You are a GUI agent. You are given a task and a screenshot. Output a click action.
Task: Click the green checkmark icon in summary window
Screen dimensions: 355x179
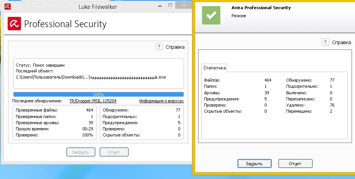click(211, 15)
